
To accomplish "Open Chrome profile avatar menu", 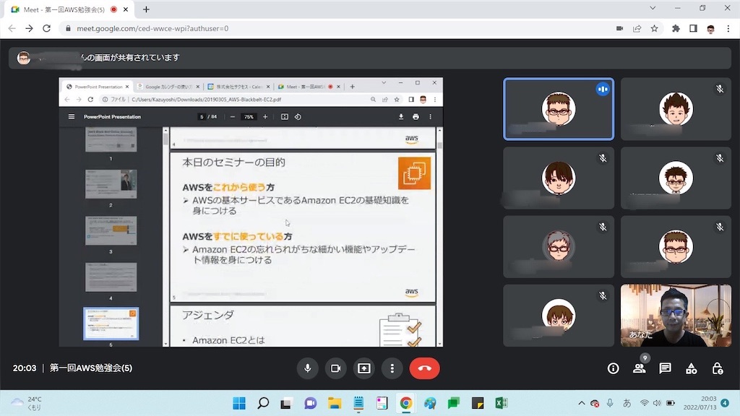I will click(711, 28).
